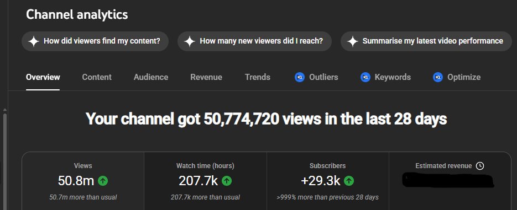This screenshot has height=210, width=517.
Task: Open the Revenue tab
Action: click(206, 77)
